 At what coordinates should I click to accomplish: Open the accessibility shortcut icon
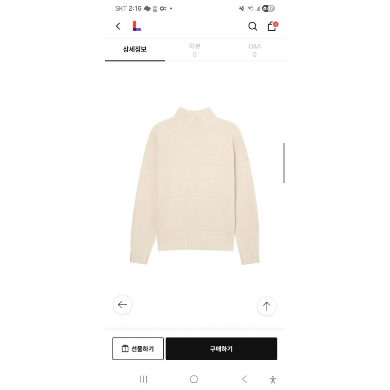273,380
